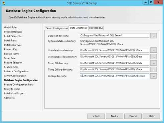
Task: Select Install Rules step in sidebar
Action: (10, 41)
